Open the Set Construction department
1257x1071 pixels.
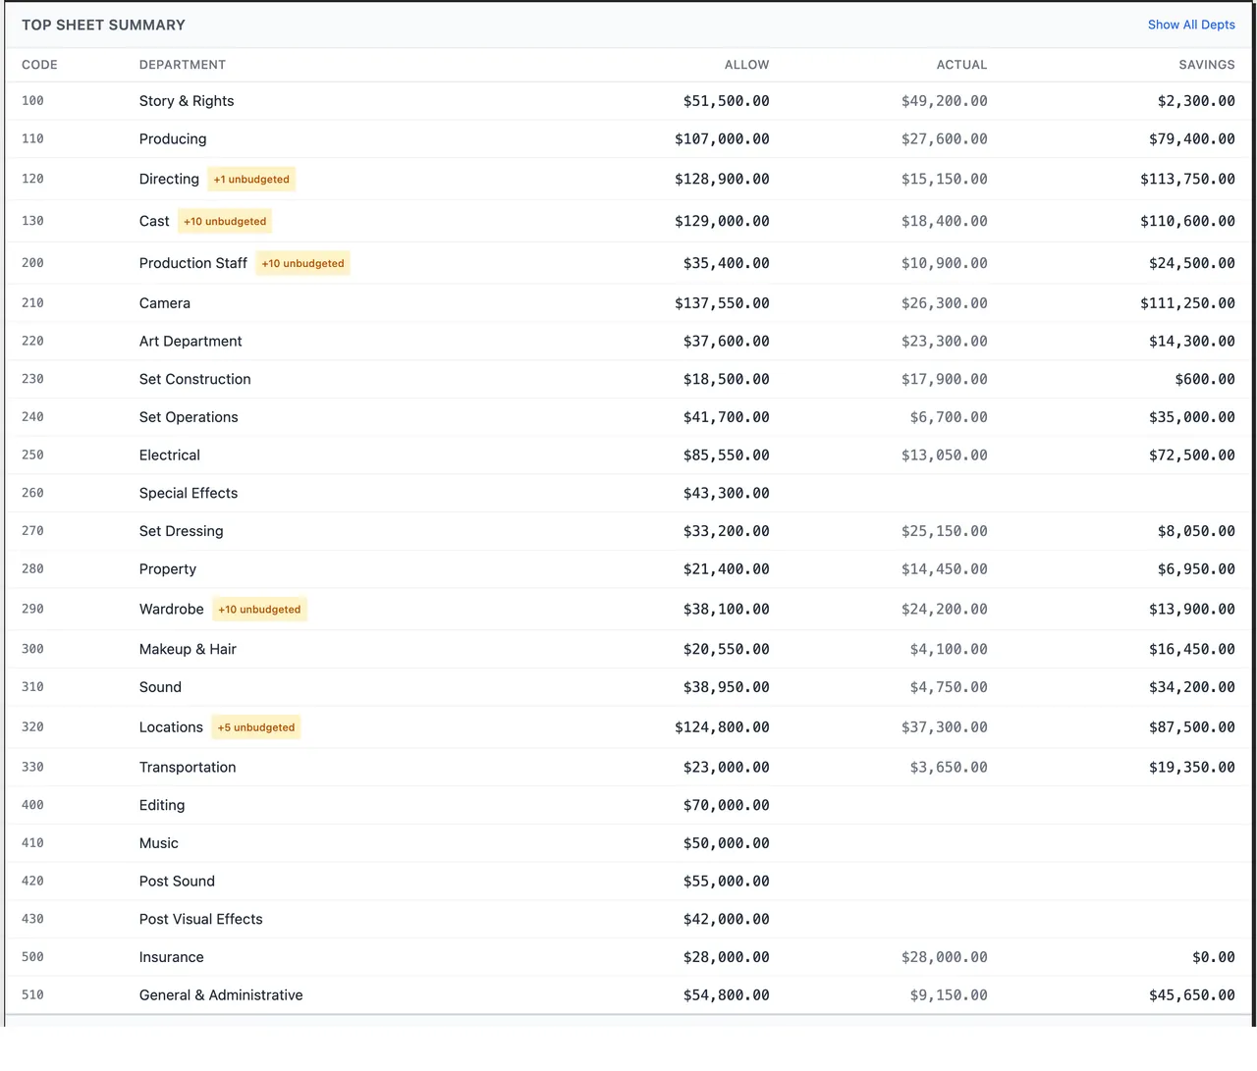(195, 380)
